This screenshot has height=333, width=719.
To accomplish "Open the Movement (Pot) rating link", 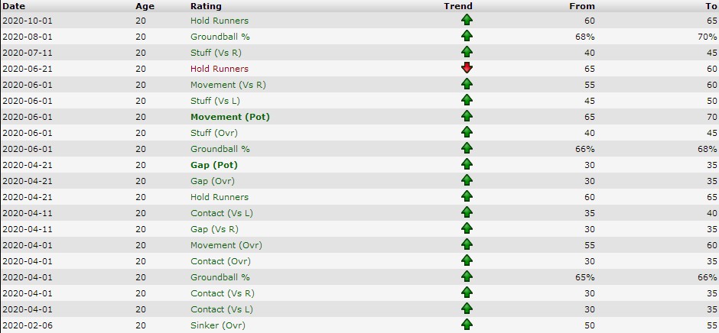I will coord(230,117).
